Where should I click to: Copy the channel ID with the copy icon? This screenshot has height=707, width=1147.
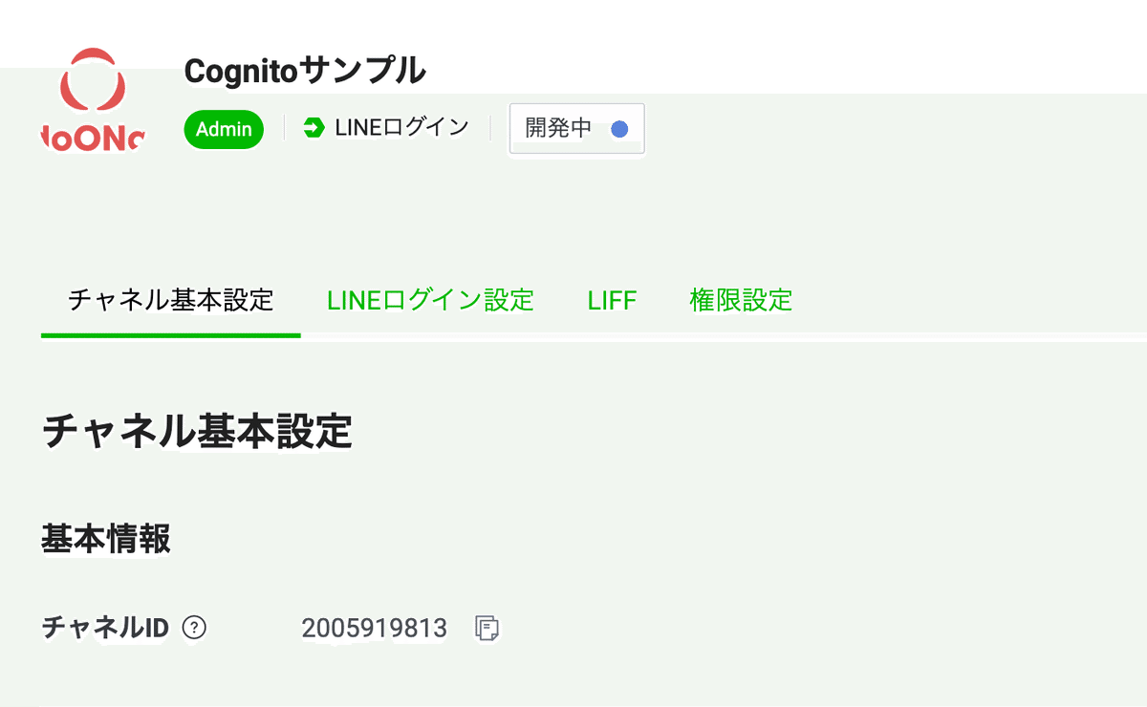click(487, 628)
